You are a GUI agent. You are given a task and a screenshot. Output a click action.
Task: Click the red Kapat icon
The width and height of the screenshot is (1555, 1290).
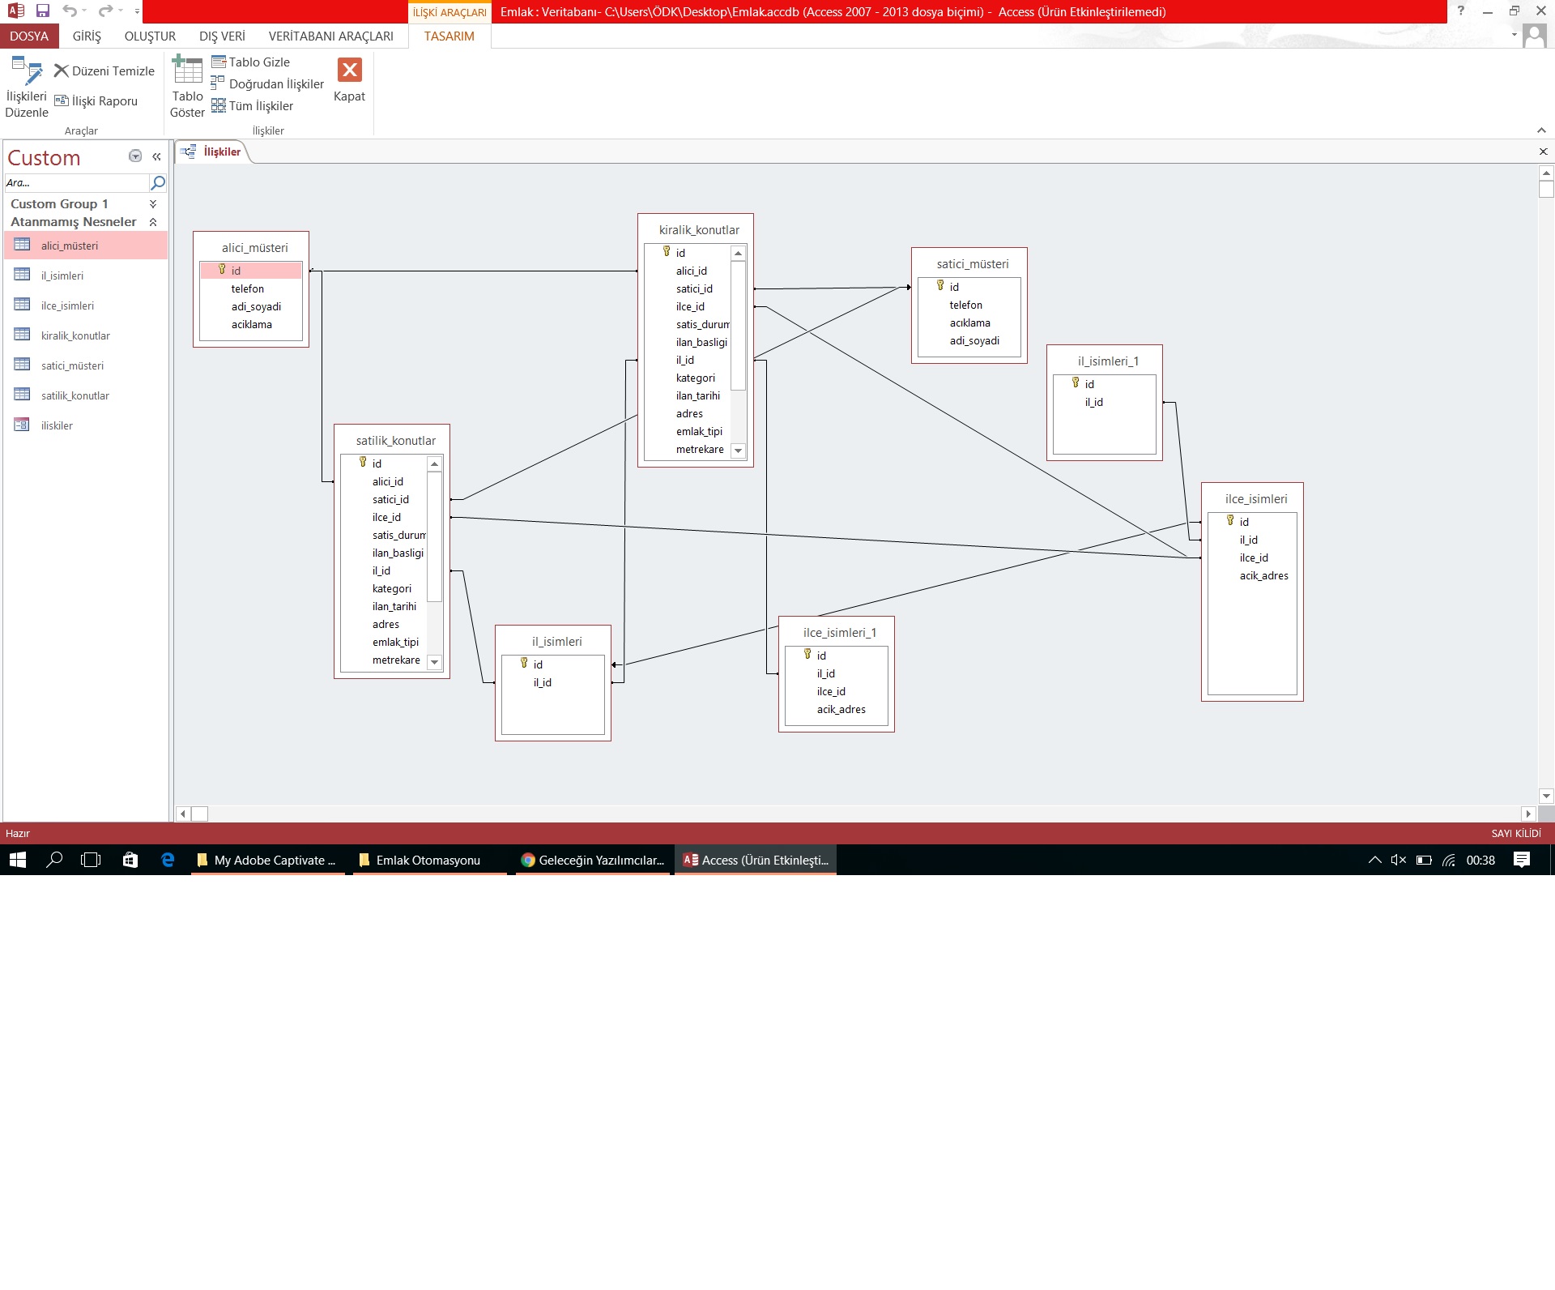point(349,70)
